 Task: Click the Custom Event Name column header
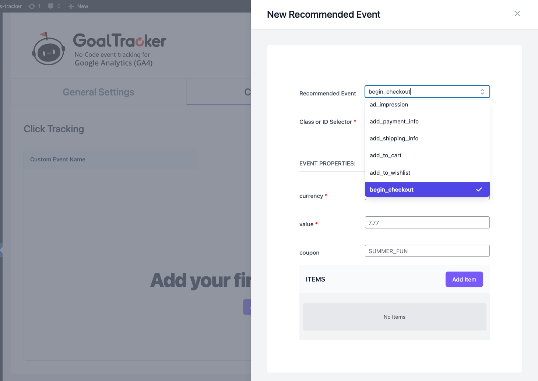58,160
